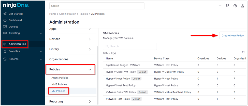This screenshot has width=248, height=106.
Task: Sort by Devices column header
Action: [x=221, y=58]
